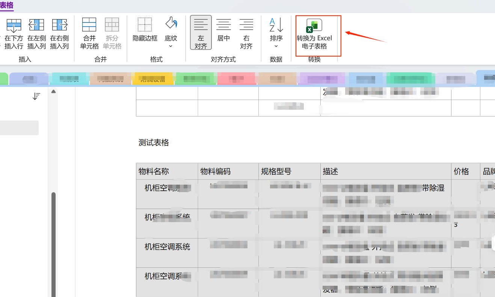Toggle 右对齐 right alignment
Image resolution: width=495 pixels, height=297 pixels.
pyautogui.click(x=246, y=34)
